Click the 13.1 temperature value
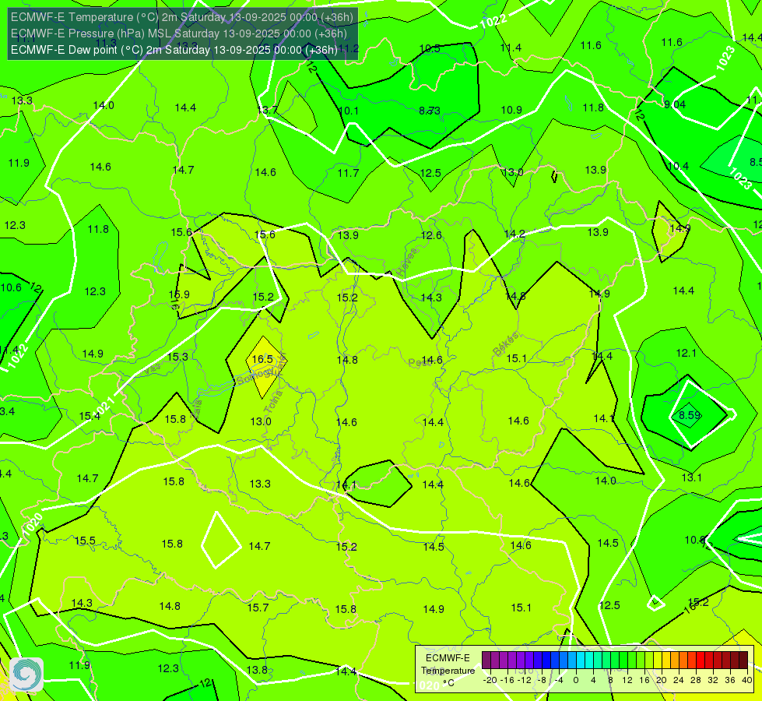The height and width of the screenshot is (701, 762). click(691, 477)
